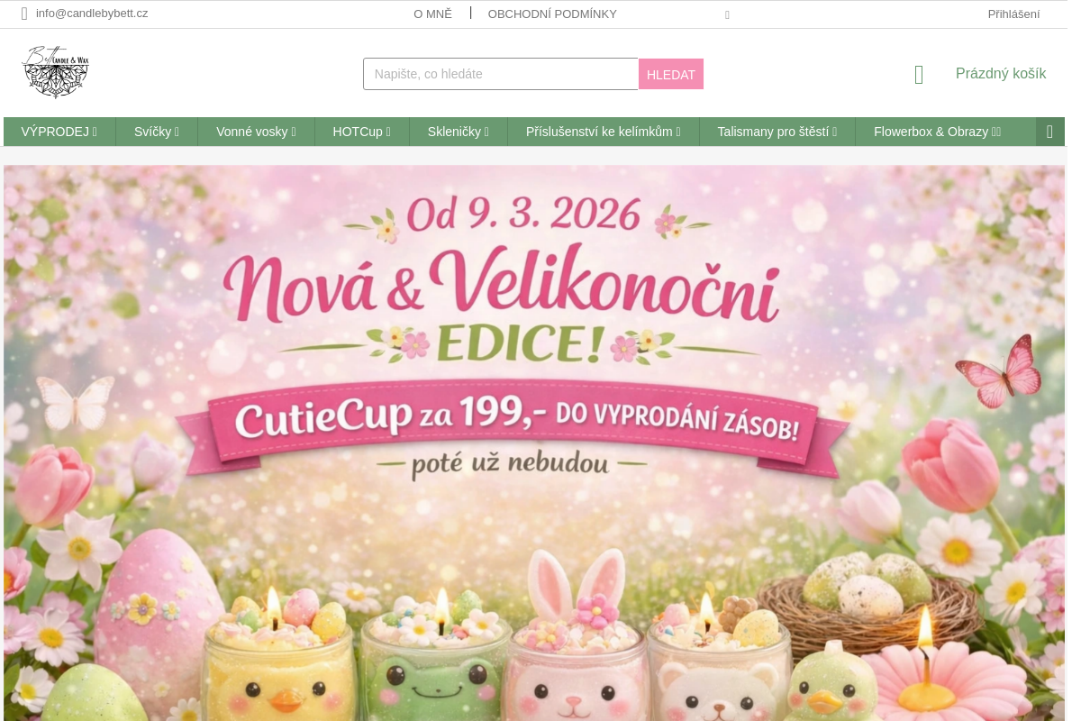Focus the 'Napište, co hledáte' search field
Screen dimensions: 1081x721
click(501, 74)
